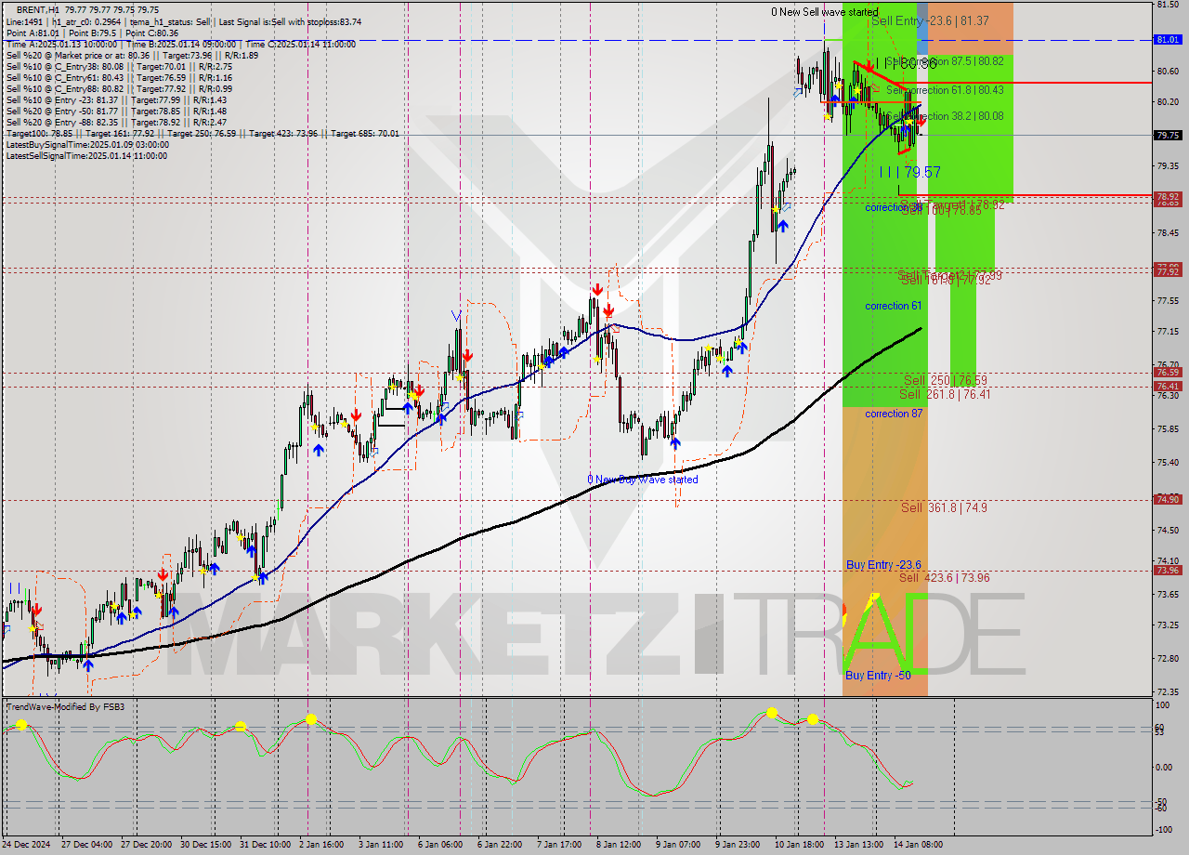
Task: Click the Sell %20 @ Entry -88 line
Action: 116,122
